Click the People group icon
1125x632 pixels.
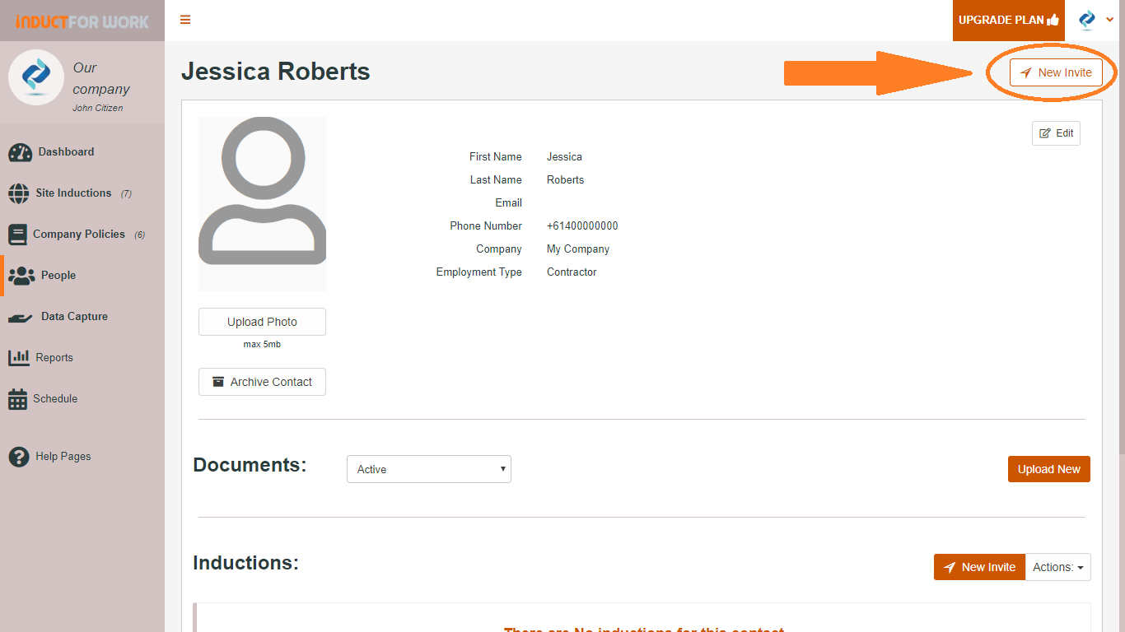21,276
